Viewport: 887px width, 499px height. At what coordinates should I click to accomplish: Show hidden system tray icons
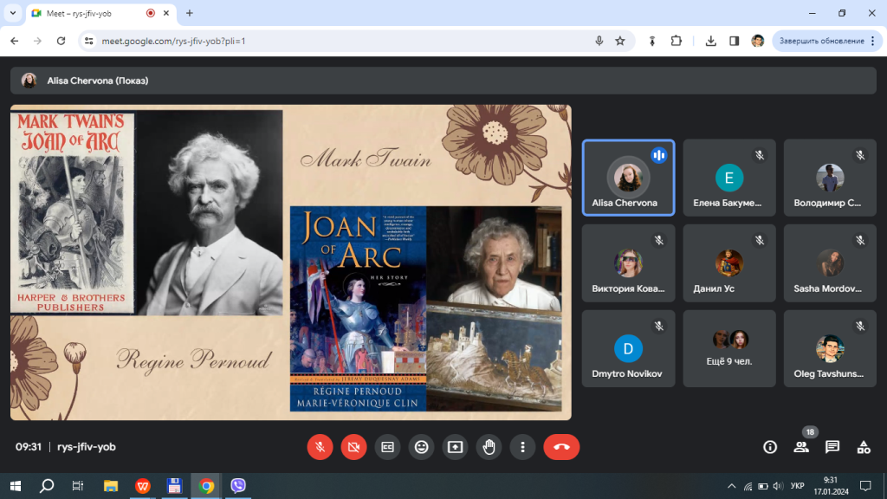[x=731, y=486]
